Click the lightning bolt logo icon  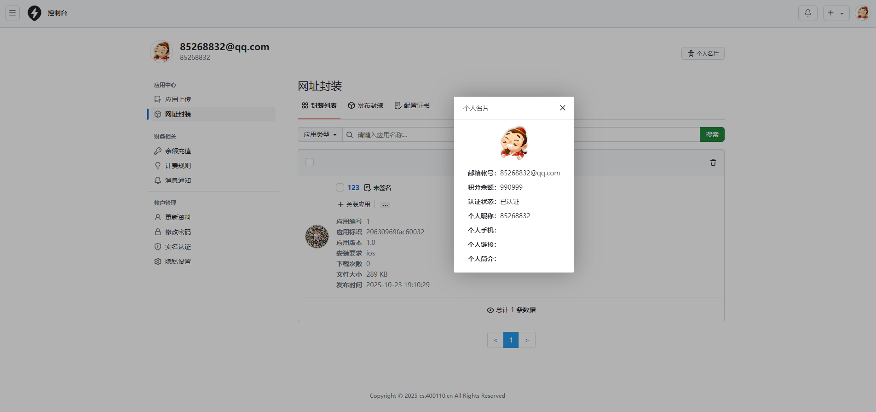[35, 13]
